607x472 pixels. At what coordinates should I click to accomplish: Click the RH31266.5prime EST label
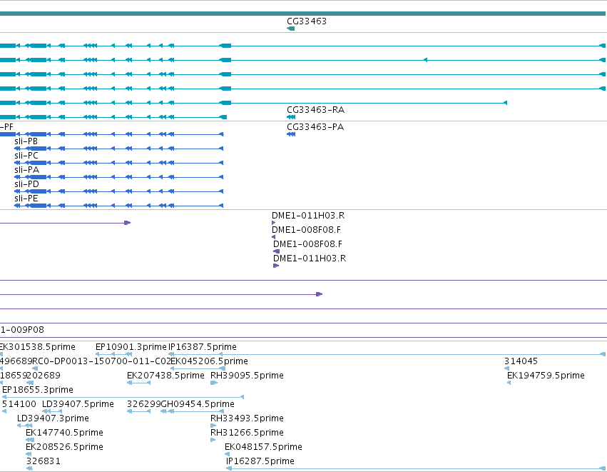click(x=247, y=433)
